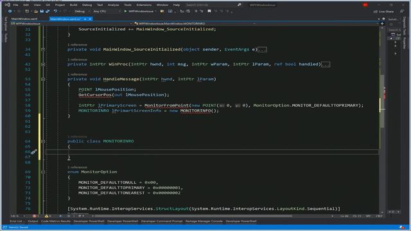Screen dimensions: 411x231
Task: Open the Developer Command Prompt tab
Action: 161,221
